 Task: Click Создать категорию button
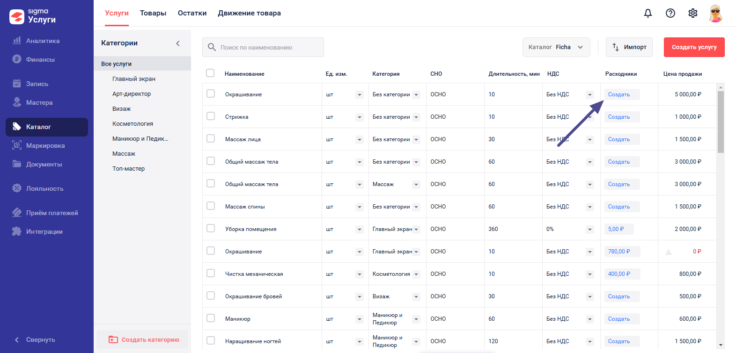click(143, 339)
